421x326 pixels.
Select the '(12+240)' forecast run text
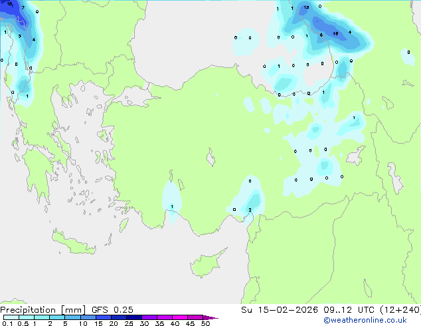(x=400, y=310)
